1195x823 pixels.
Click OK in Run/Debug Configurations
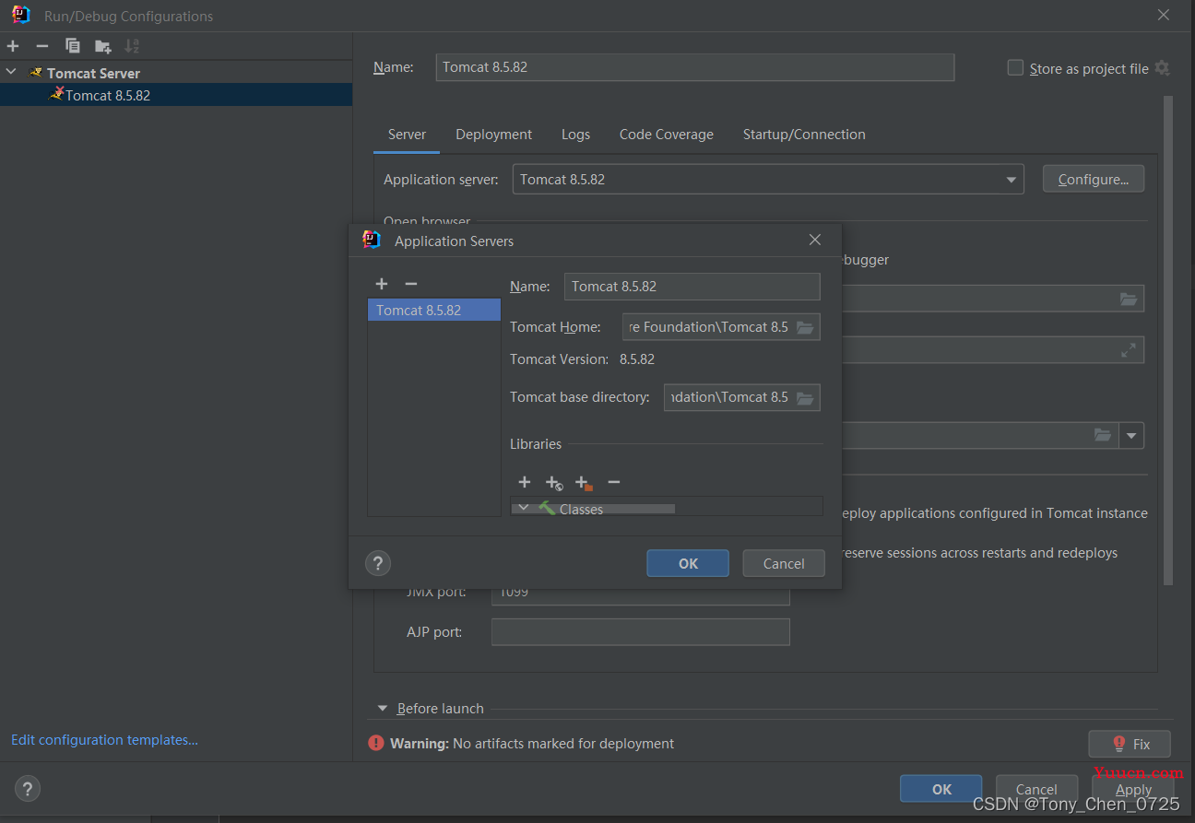click(x=941, y=789)
